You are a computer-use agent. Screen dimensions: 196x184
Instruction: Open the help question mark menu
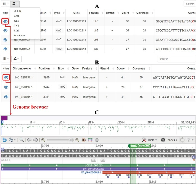(190, 140)
